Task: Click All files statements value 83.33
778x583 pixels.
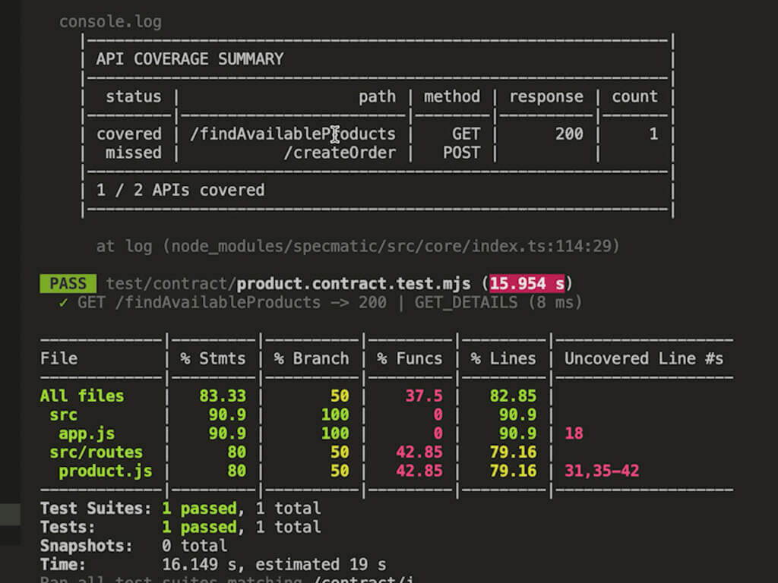Action: click(223, 396)
